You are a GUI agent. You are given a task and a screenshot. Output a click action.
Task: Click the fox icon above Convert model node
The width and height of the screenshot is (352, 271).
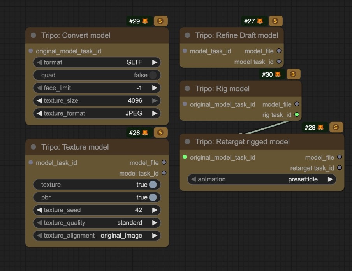(x=146, y=21)
